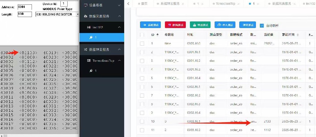Check the row checkbox for parameter time

tap(142, 43)
